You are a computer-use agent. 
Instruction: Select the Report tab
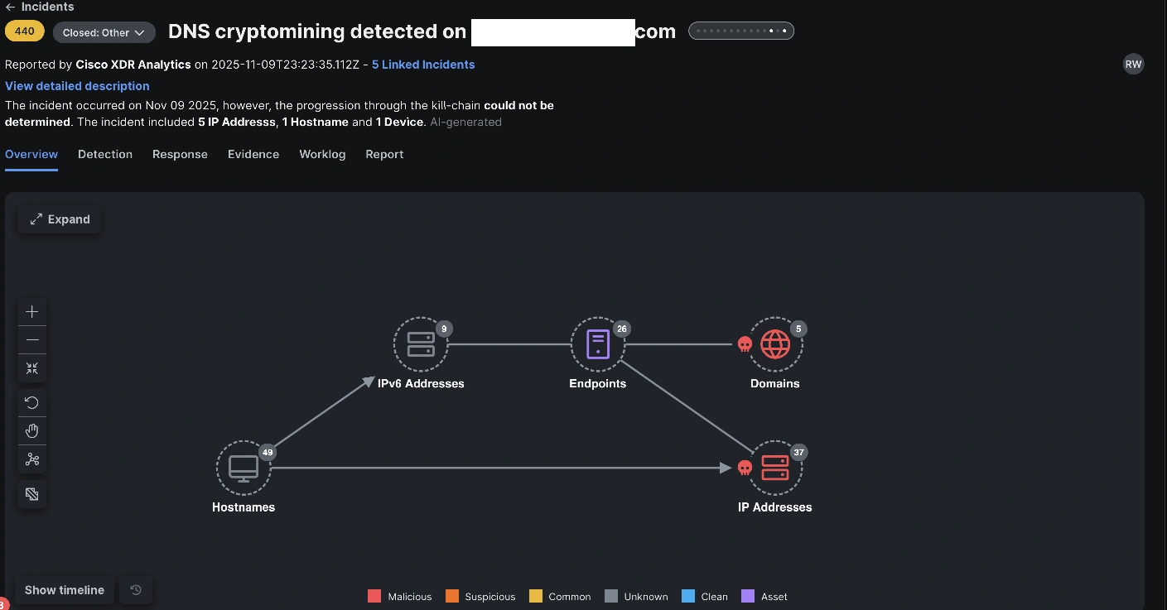pyautogui.click(x=384, y=154)
